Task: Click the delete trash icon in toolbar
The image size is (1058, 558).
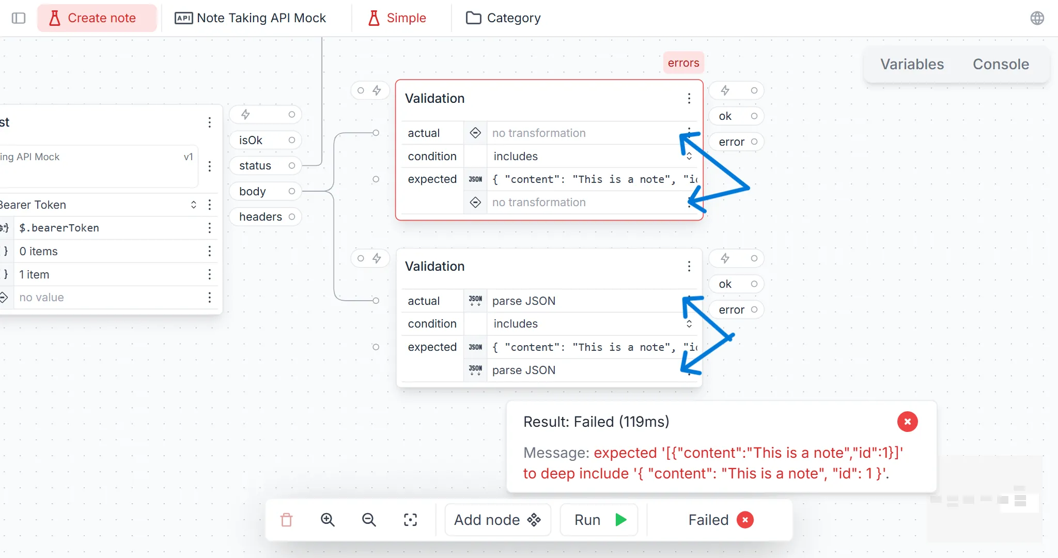Action: pyautogui.click(x=286, y=519)
